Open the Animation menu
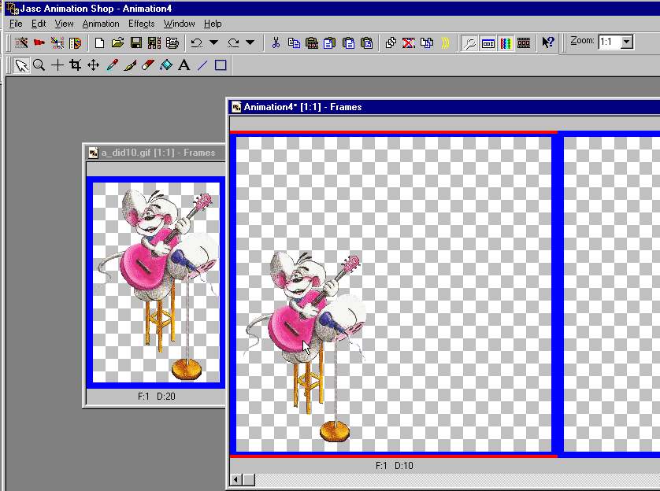The width and height of the screenshot is (660, 491). [x=101, y=24]
